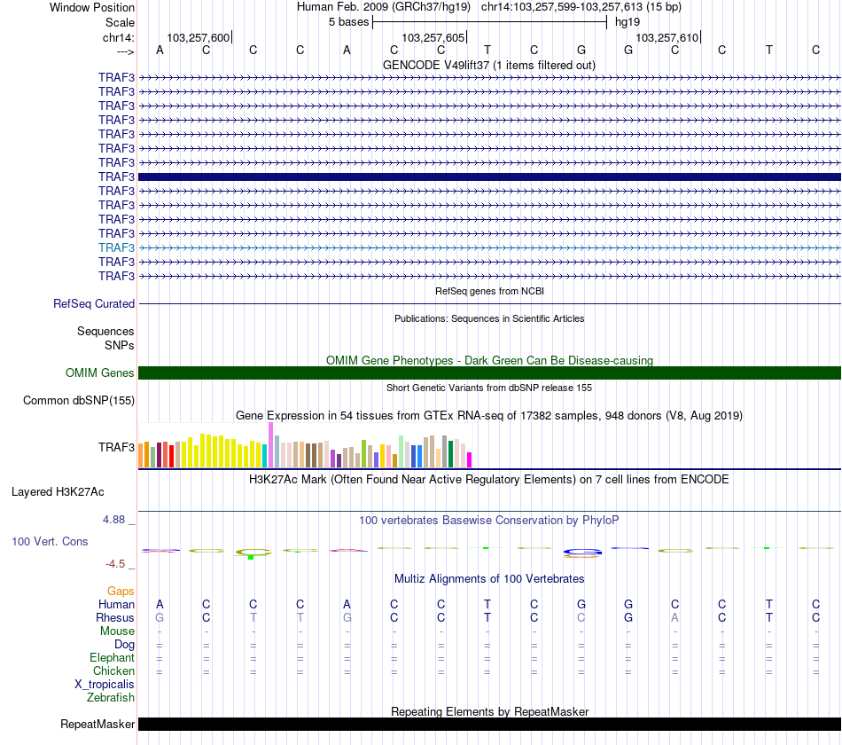Click the 103,257,600 coordinate label
The image size is (842, 745).
point(199,37)
